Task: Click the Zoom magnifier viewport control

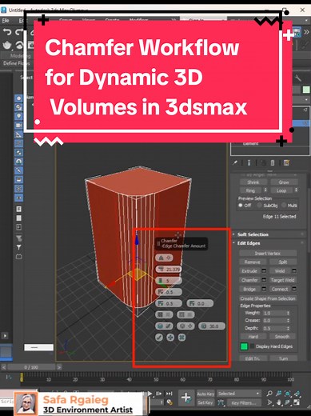Action: (x=269, y=394)
